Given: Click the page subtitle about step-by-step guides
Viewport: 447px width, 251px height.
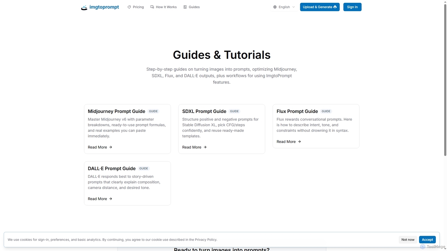Looking at the screenshot, I should click(x=222, y=76).
